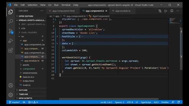189x106 pixels.
Task: Open Explorer Views and More Actions ellipsis
Action: tap(42, 11)
